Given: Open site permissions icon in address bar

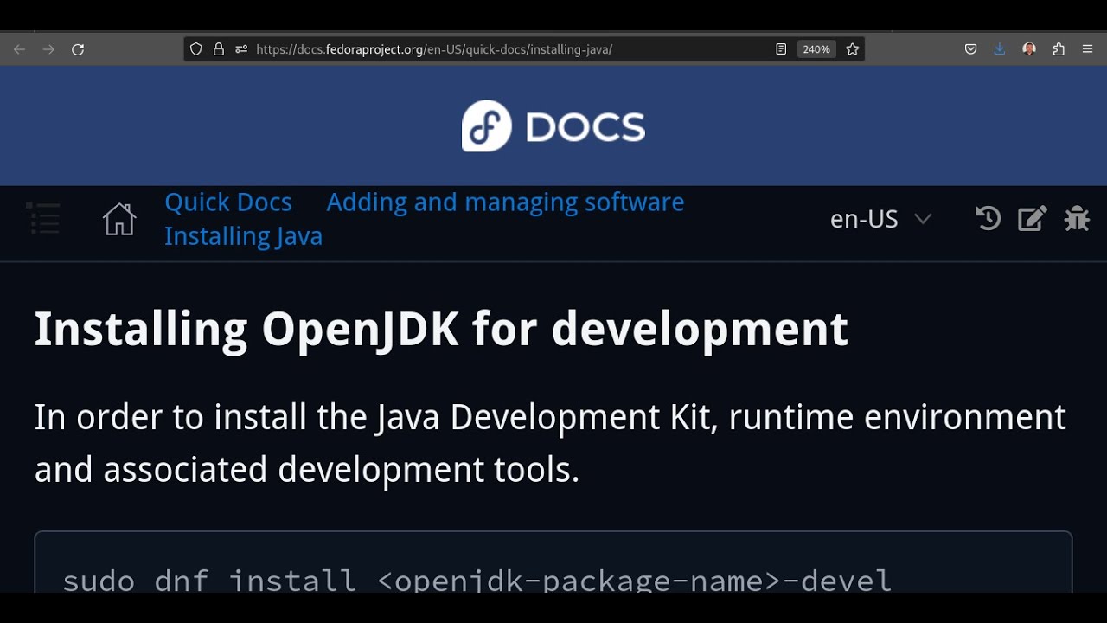Looking at the screenshot, I should [241, 49].
